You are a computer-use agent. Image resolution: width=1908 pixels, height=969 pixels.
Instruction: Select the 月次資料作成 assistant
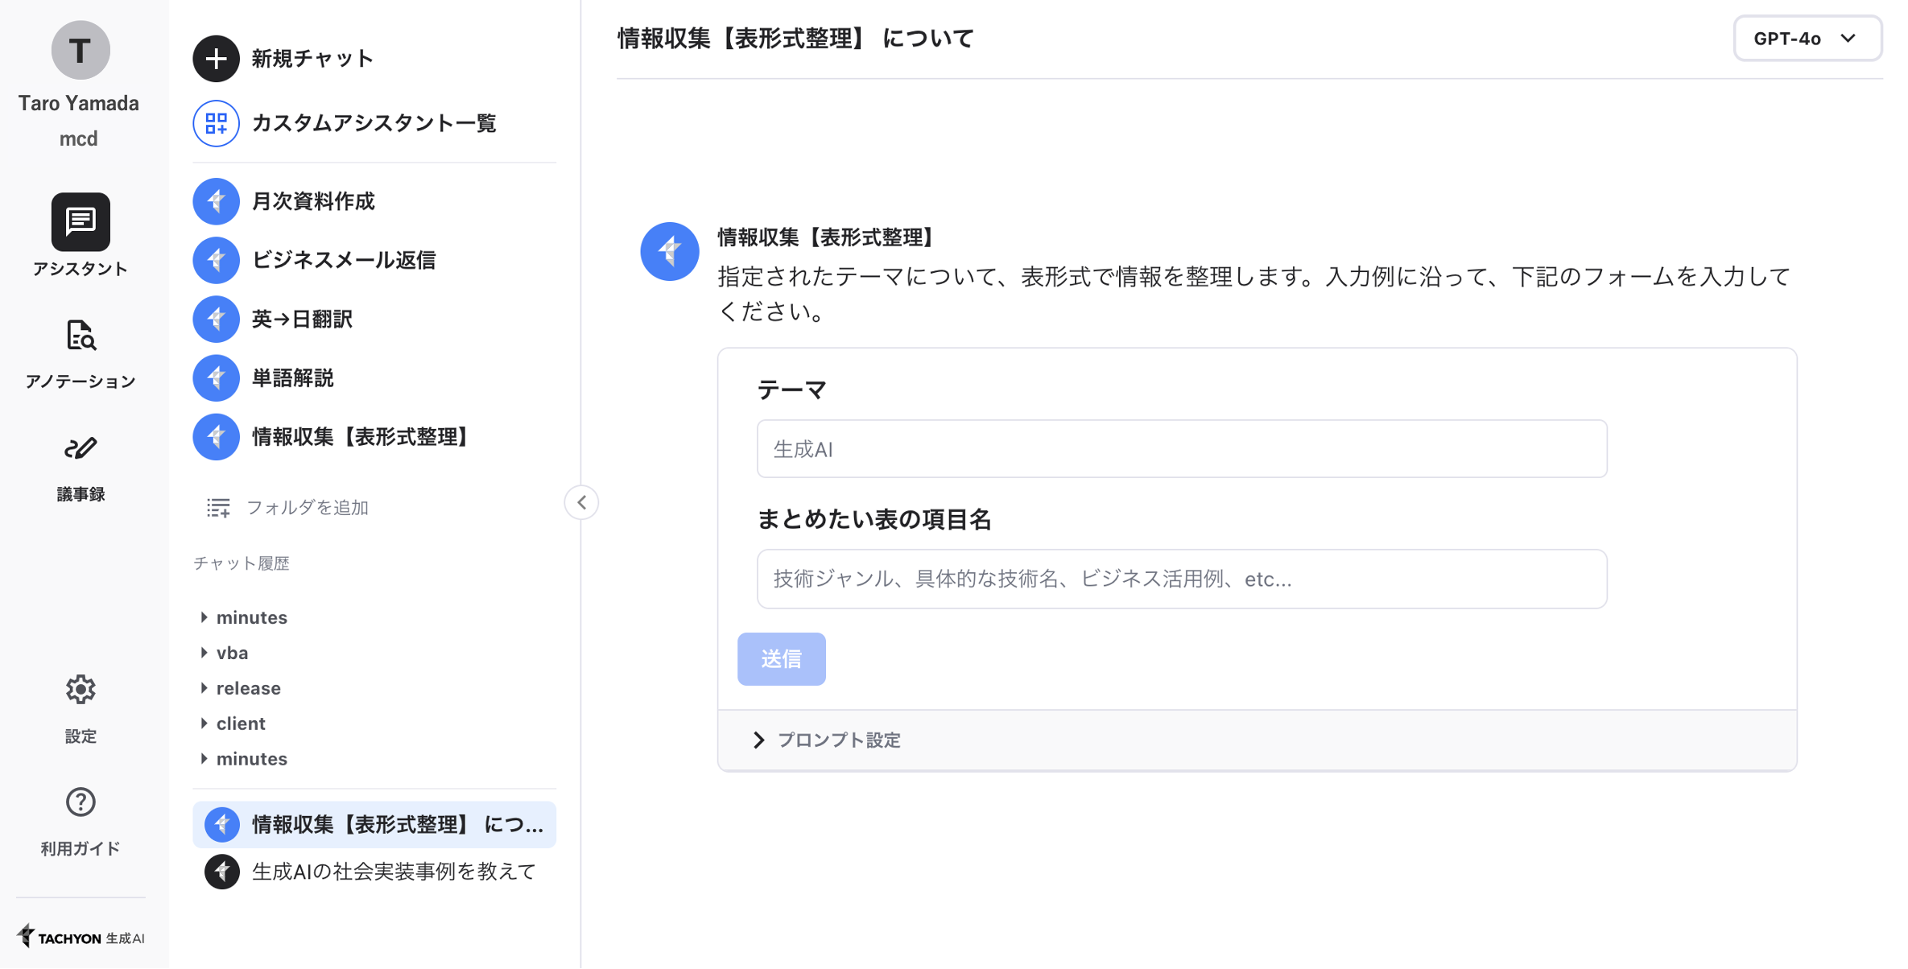tap(312, 201)
